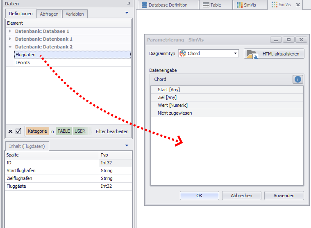Click the Anwenden button
The height and width of the screenshot is (228, 311).
click(x=284, y=196)
